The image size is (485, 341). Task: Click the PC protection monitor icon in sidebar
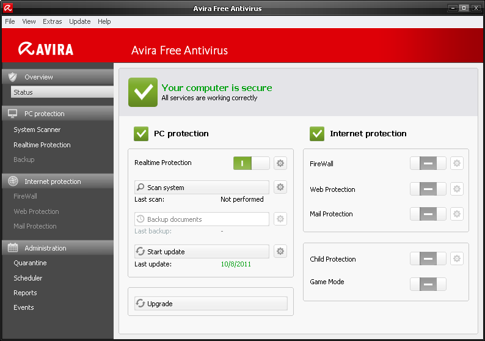pyautogui.click(x=13, y=114)
